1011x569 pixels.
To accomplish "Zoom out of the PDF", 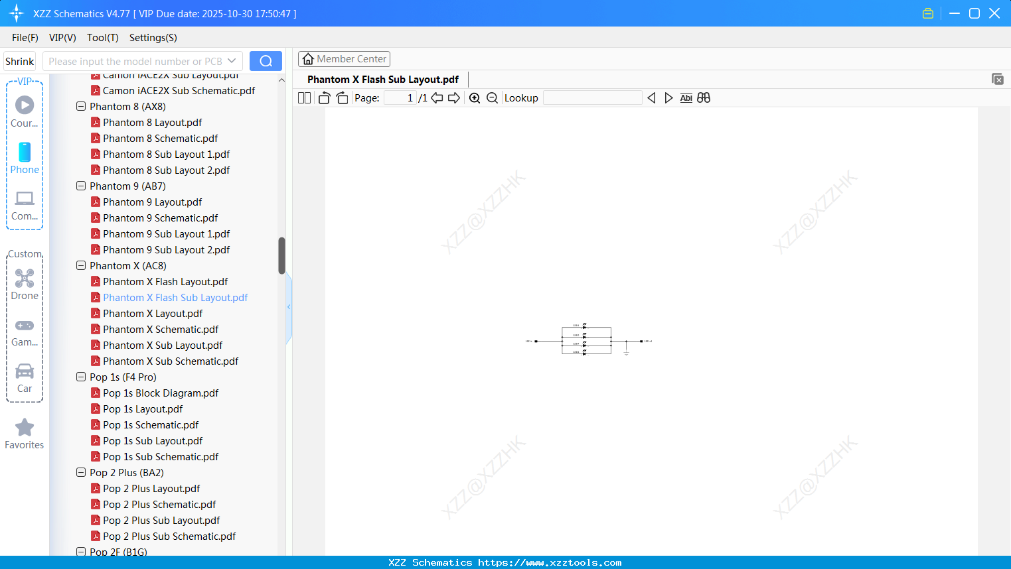I will (492, 97).
